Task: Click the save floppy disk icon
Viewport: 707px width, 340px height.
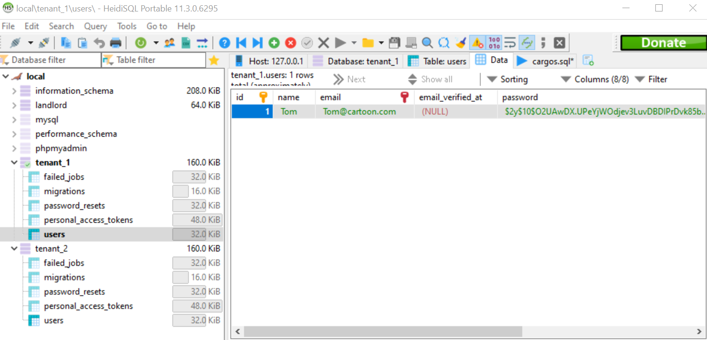Action: pos(394,43)
